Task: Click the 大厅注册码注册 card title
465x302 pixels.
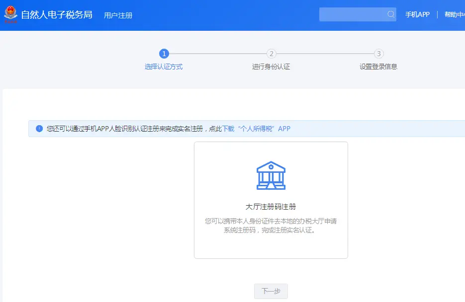Action: (271, 207)
